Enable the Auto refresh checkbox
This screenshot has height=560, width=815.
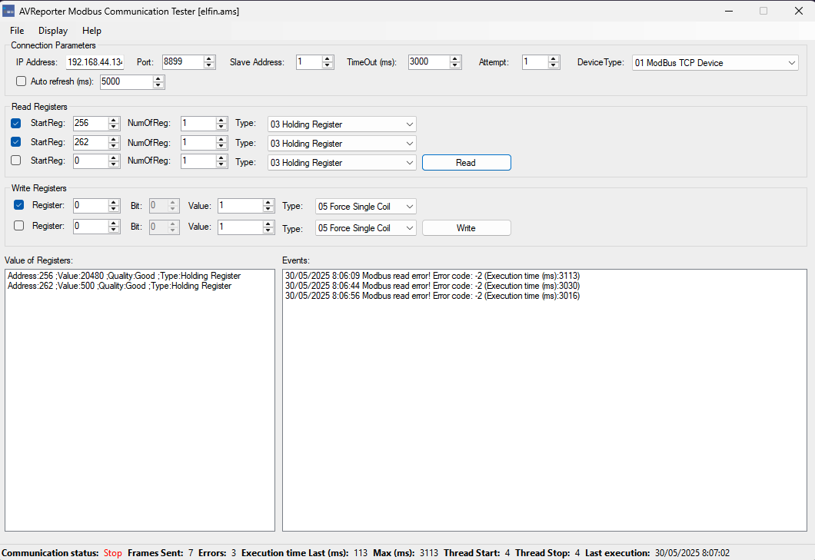coord(21,81)
